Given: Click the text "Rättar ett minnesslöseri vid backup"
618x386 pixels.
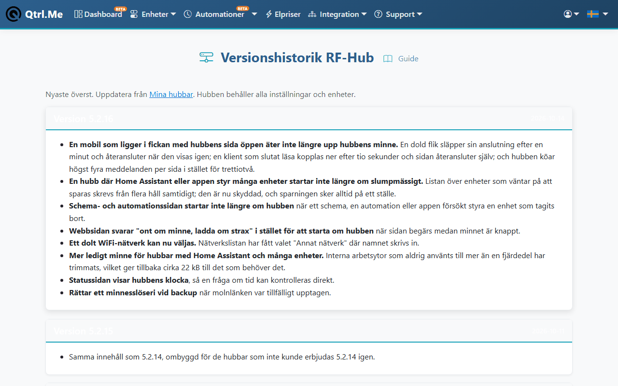Looking at the screenshot, I should [x=133, y=292].
